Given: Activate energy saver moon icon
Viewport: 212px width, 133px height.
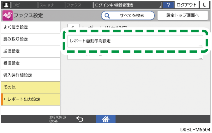Looking at the screenshot, I should click(x=204, y=5).
